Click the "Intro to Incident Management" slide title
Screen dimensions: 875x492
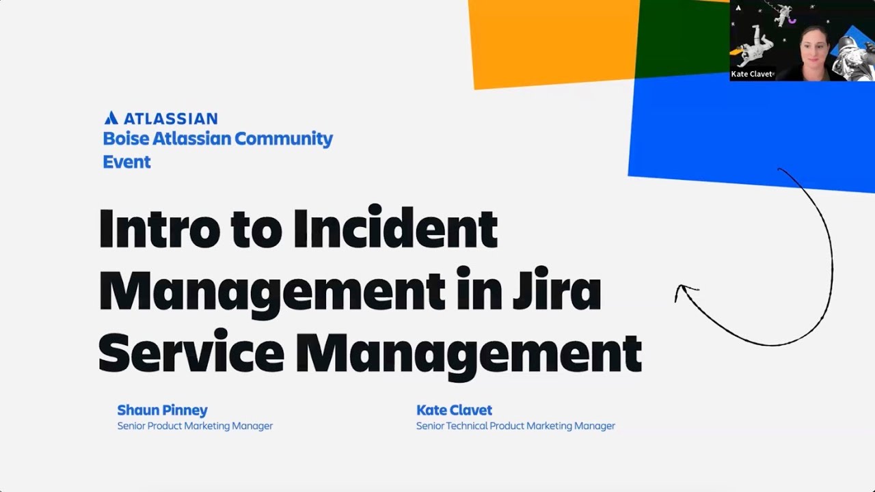pyautogui.click(x=370, y=292)
